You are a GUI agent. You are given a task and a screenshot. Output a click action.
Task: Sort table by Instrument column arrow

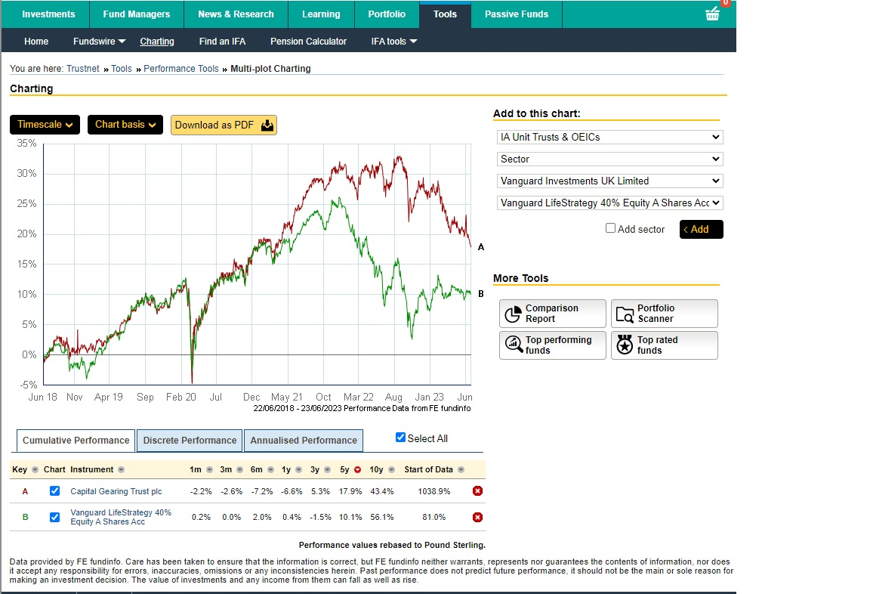121,469
